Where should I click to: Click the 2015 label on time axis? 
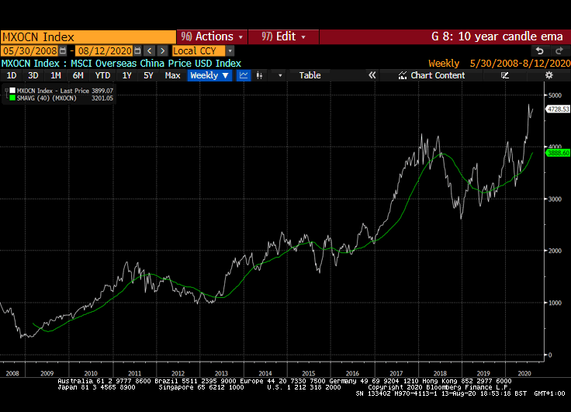(x=309, y=373)
